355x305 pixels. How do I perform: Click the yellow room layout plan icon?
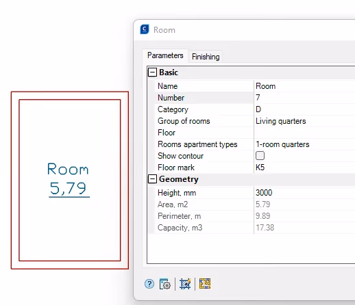(205, 284)
